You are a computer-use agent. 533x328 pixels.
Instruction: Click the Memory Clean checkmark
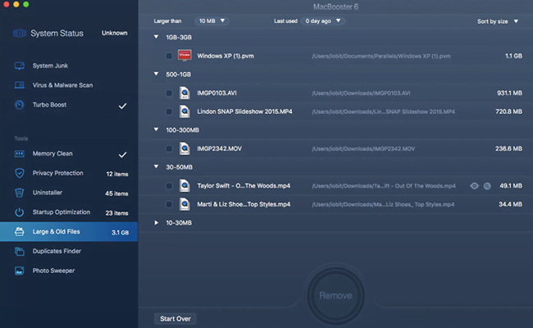pos(123,155)
